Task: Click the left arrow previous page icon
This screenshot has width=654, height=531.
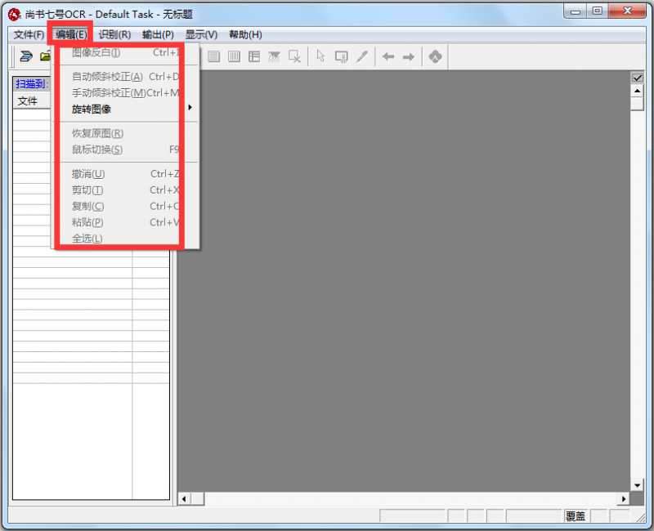Action: coord(388,56)
